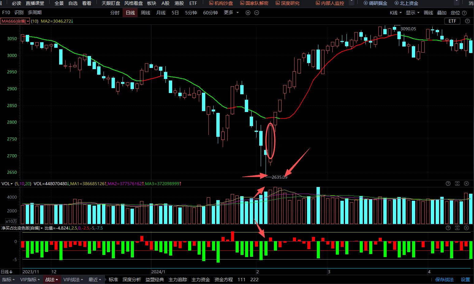
Task: Open the 必读 menu item
Action: point(17,3)
